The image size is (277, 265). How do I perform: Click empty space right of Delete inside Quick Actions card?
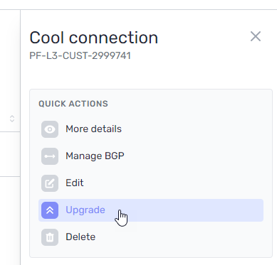coord(180,237)
